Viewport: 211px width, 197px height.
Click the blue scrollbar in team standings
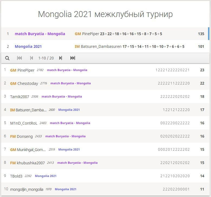[209, 34]
